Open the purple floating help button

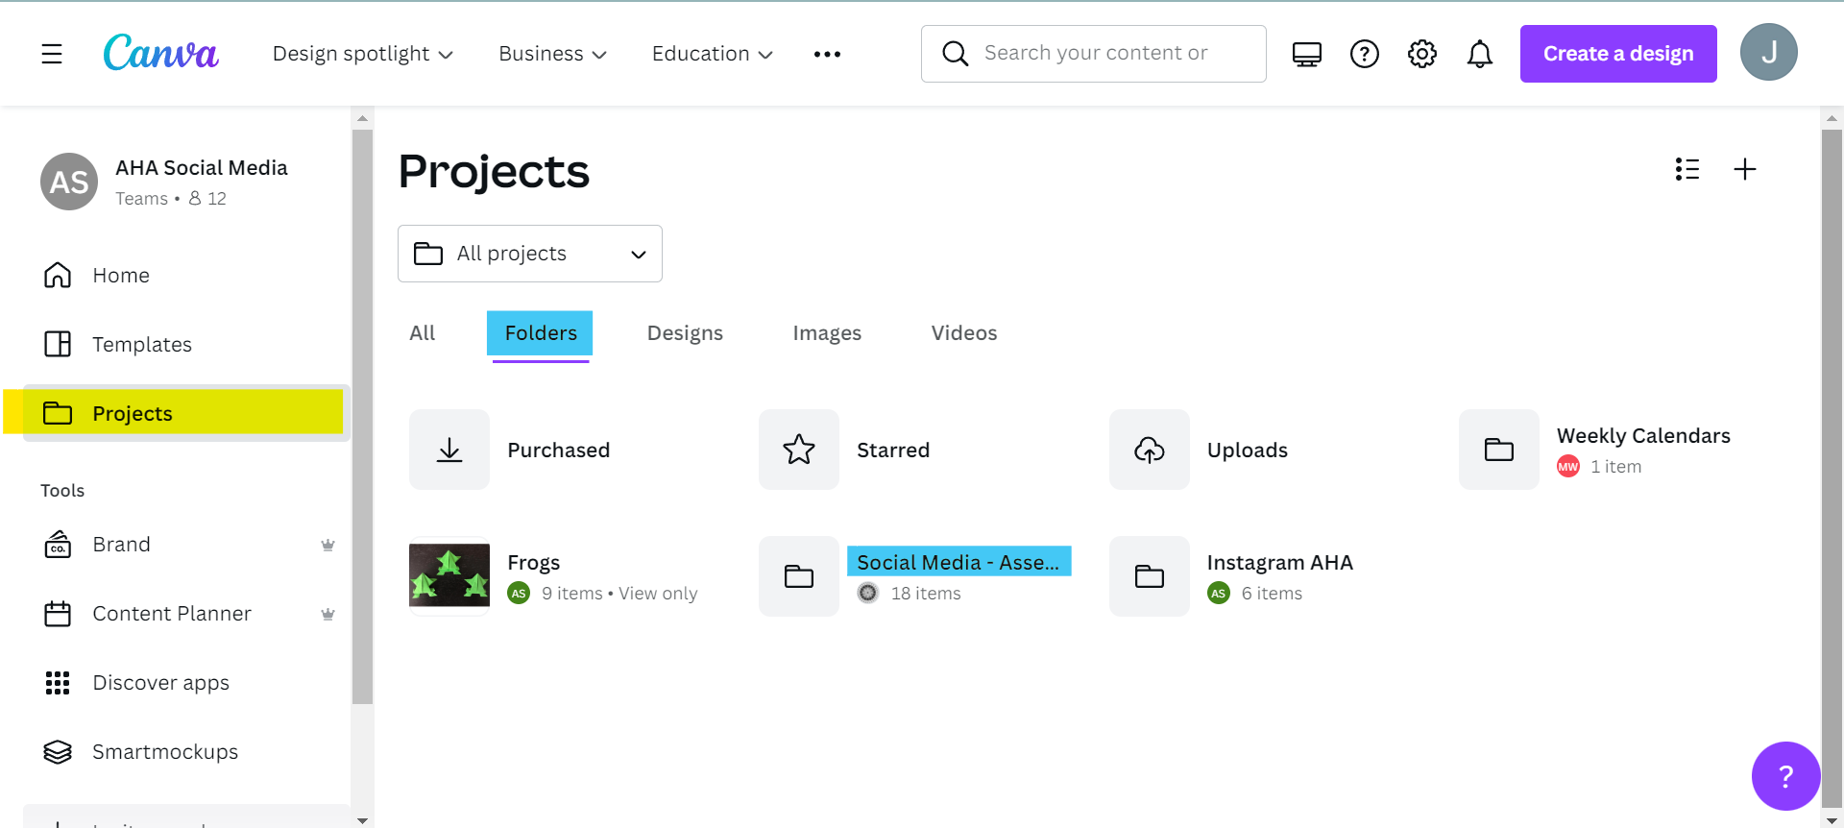[x=1784, y=775]
